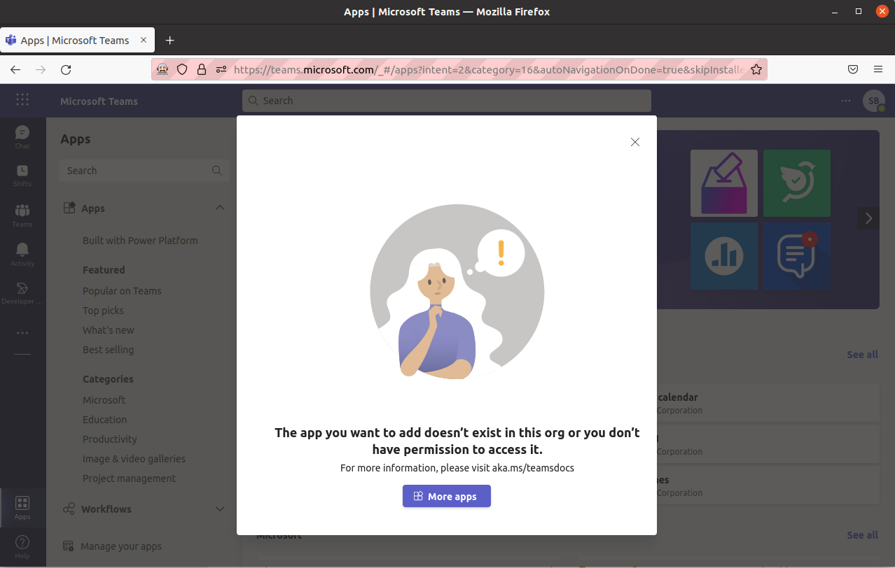Select Best selling category
This screenshot has height=568, width=895.
click(x=108, y=350)
